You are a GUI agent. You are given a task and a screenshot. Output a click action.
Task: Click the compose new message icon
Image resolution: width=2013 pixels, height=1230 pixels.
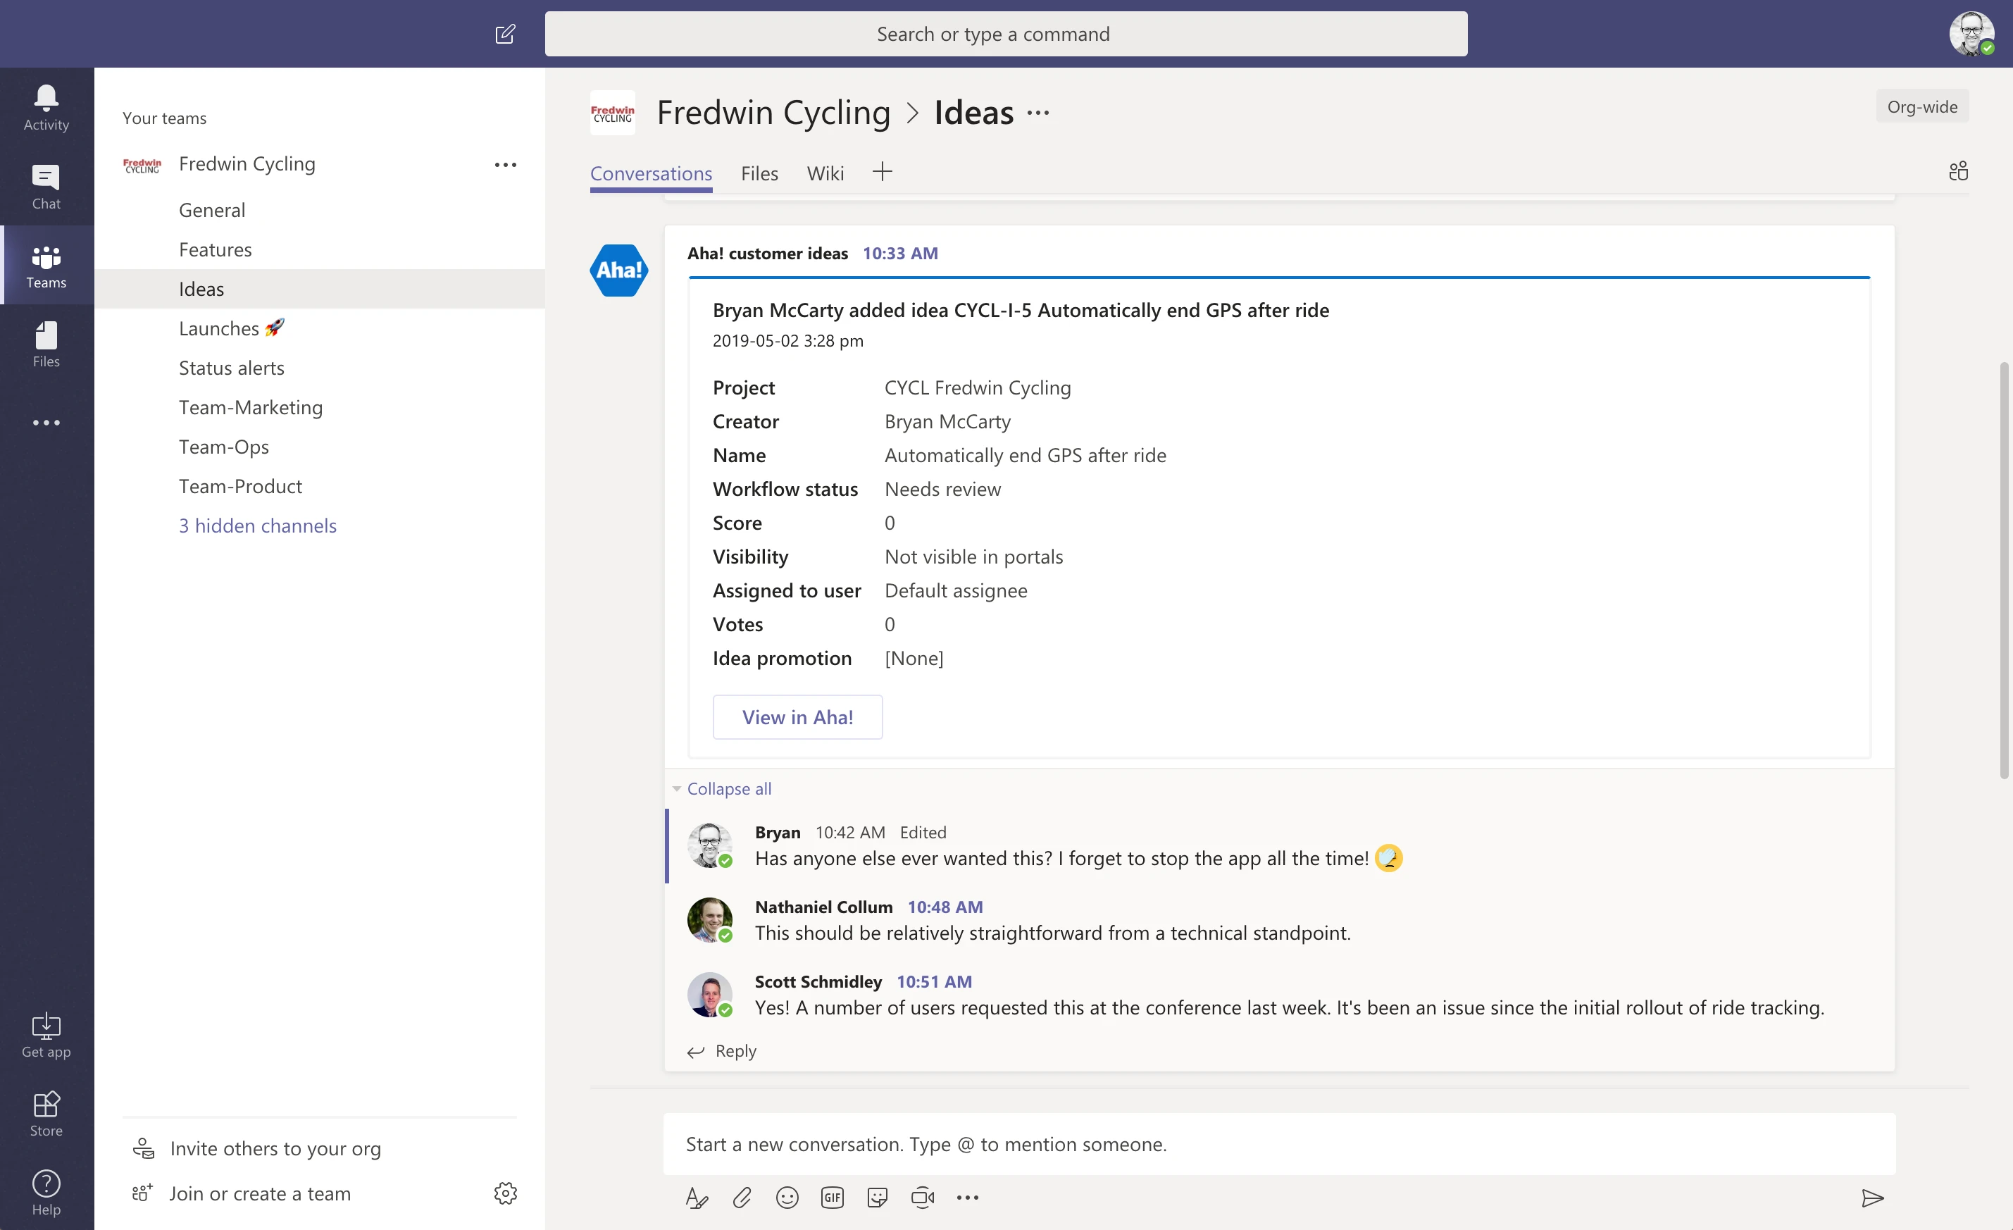(505, 34)
